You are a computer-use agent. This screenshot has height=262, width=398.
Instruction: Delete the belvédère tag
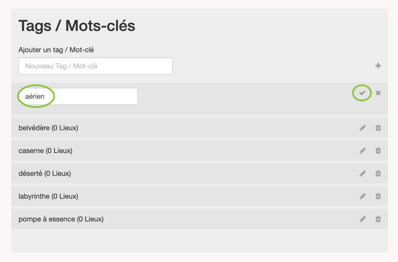pos(378,128)
